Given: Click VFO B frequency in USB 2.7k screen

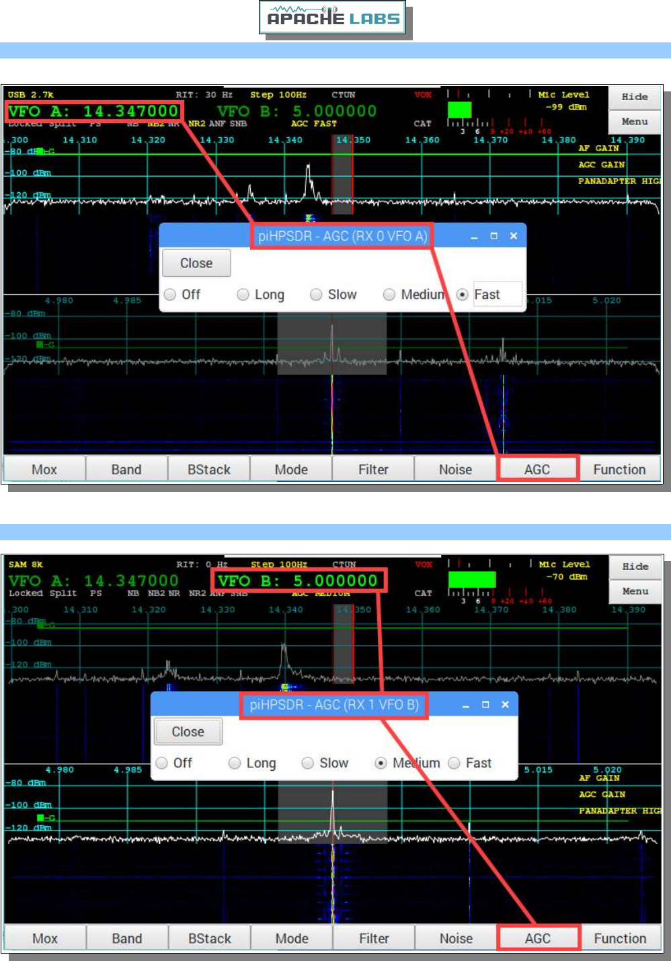Looking at the screenshot, I should pos(297,111).
